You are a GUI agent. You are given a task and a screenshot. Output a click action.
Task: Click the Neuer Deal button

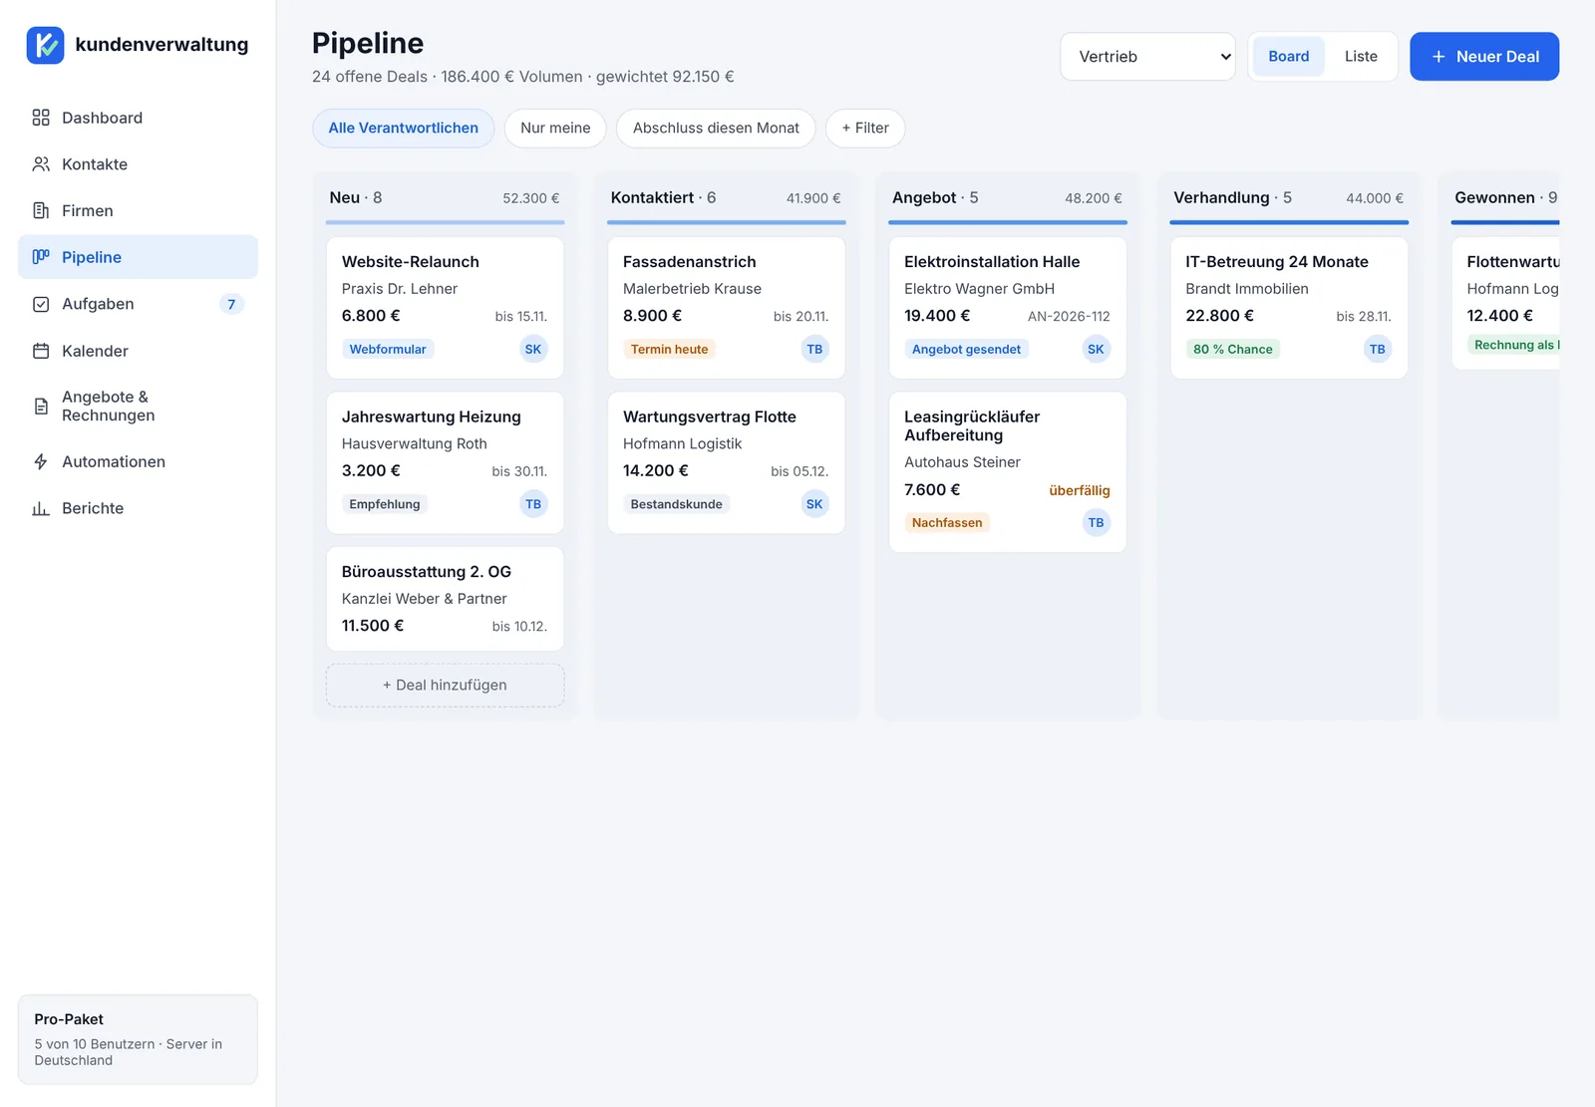1484,57
